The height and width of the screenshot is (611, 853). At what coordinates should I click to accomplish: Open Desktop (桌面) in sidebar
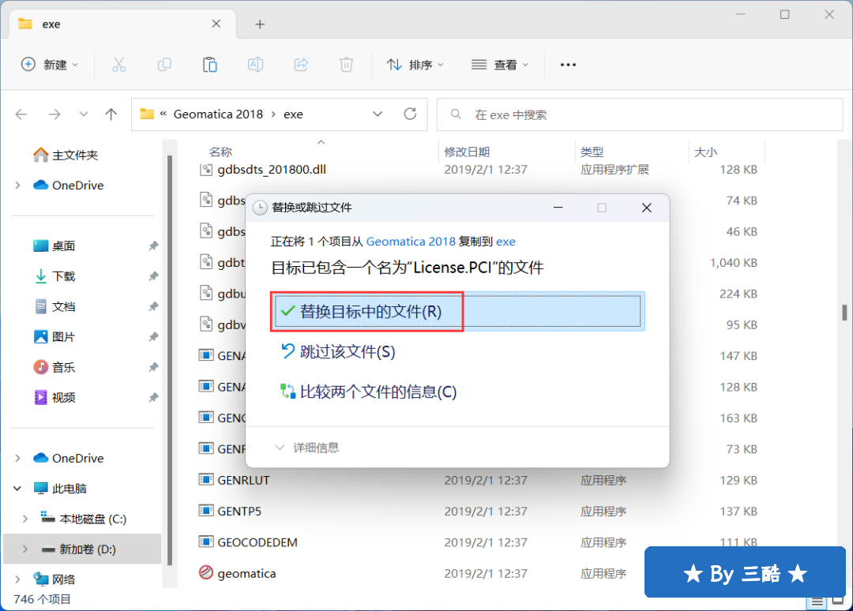(54, 246)
